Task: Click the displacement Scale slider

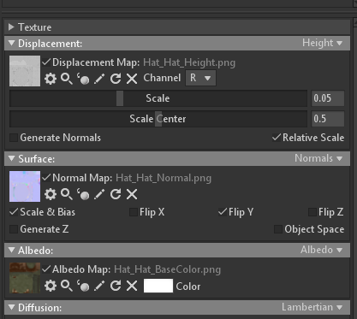Action: point(158,98)
